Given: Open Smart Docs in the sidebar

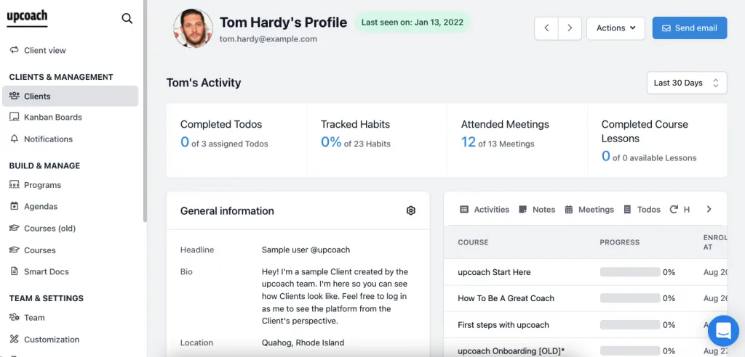Looking at the screenshot, I should click(x=46, y=271).
